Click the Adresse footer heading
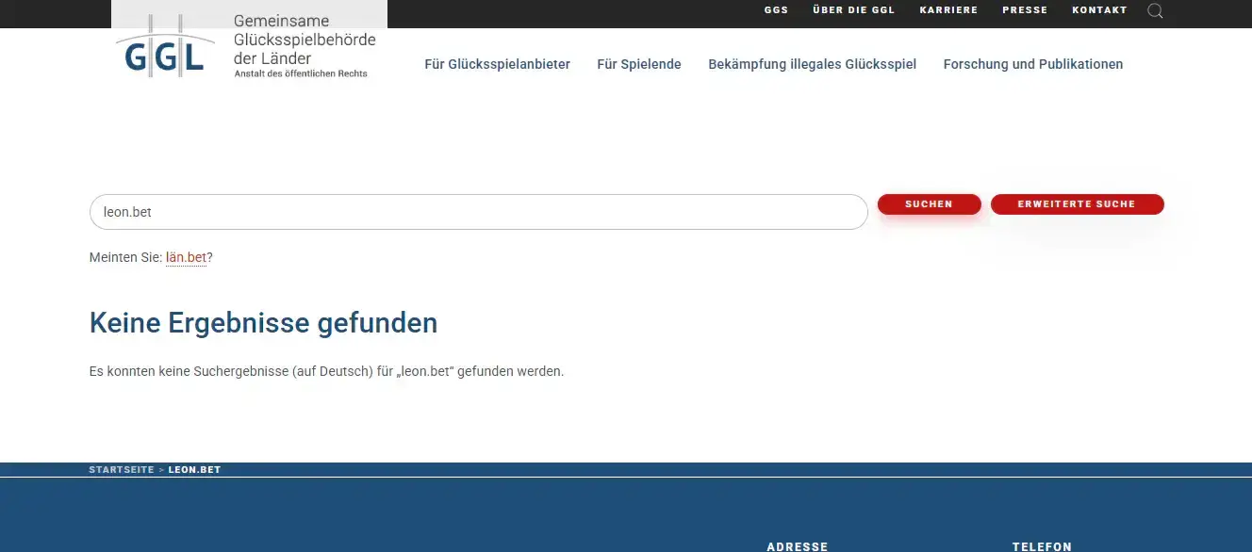The width and height of the screenshot is (1252, 552). [797, 546]
